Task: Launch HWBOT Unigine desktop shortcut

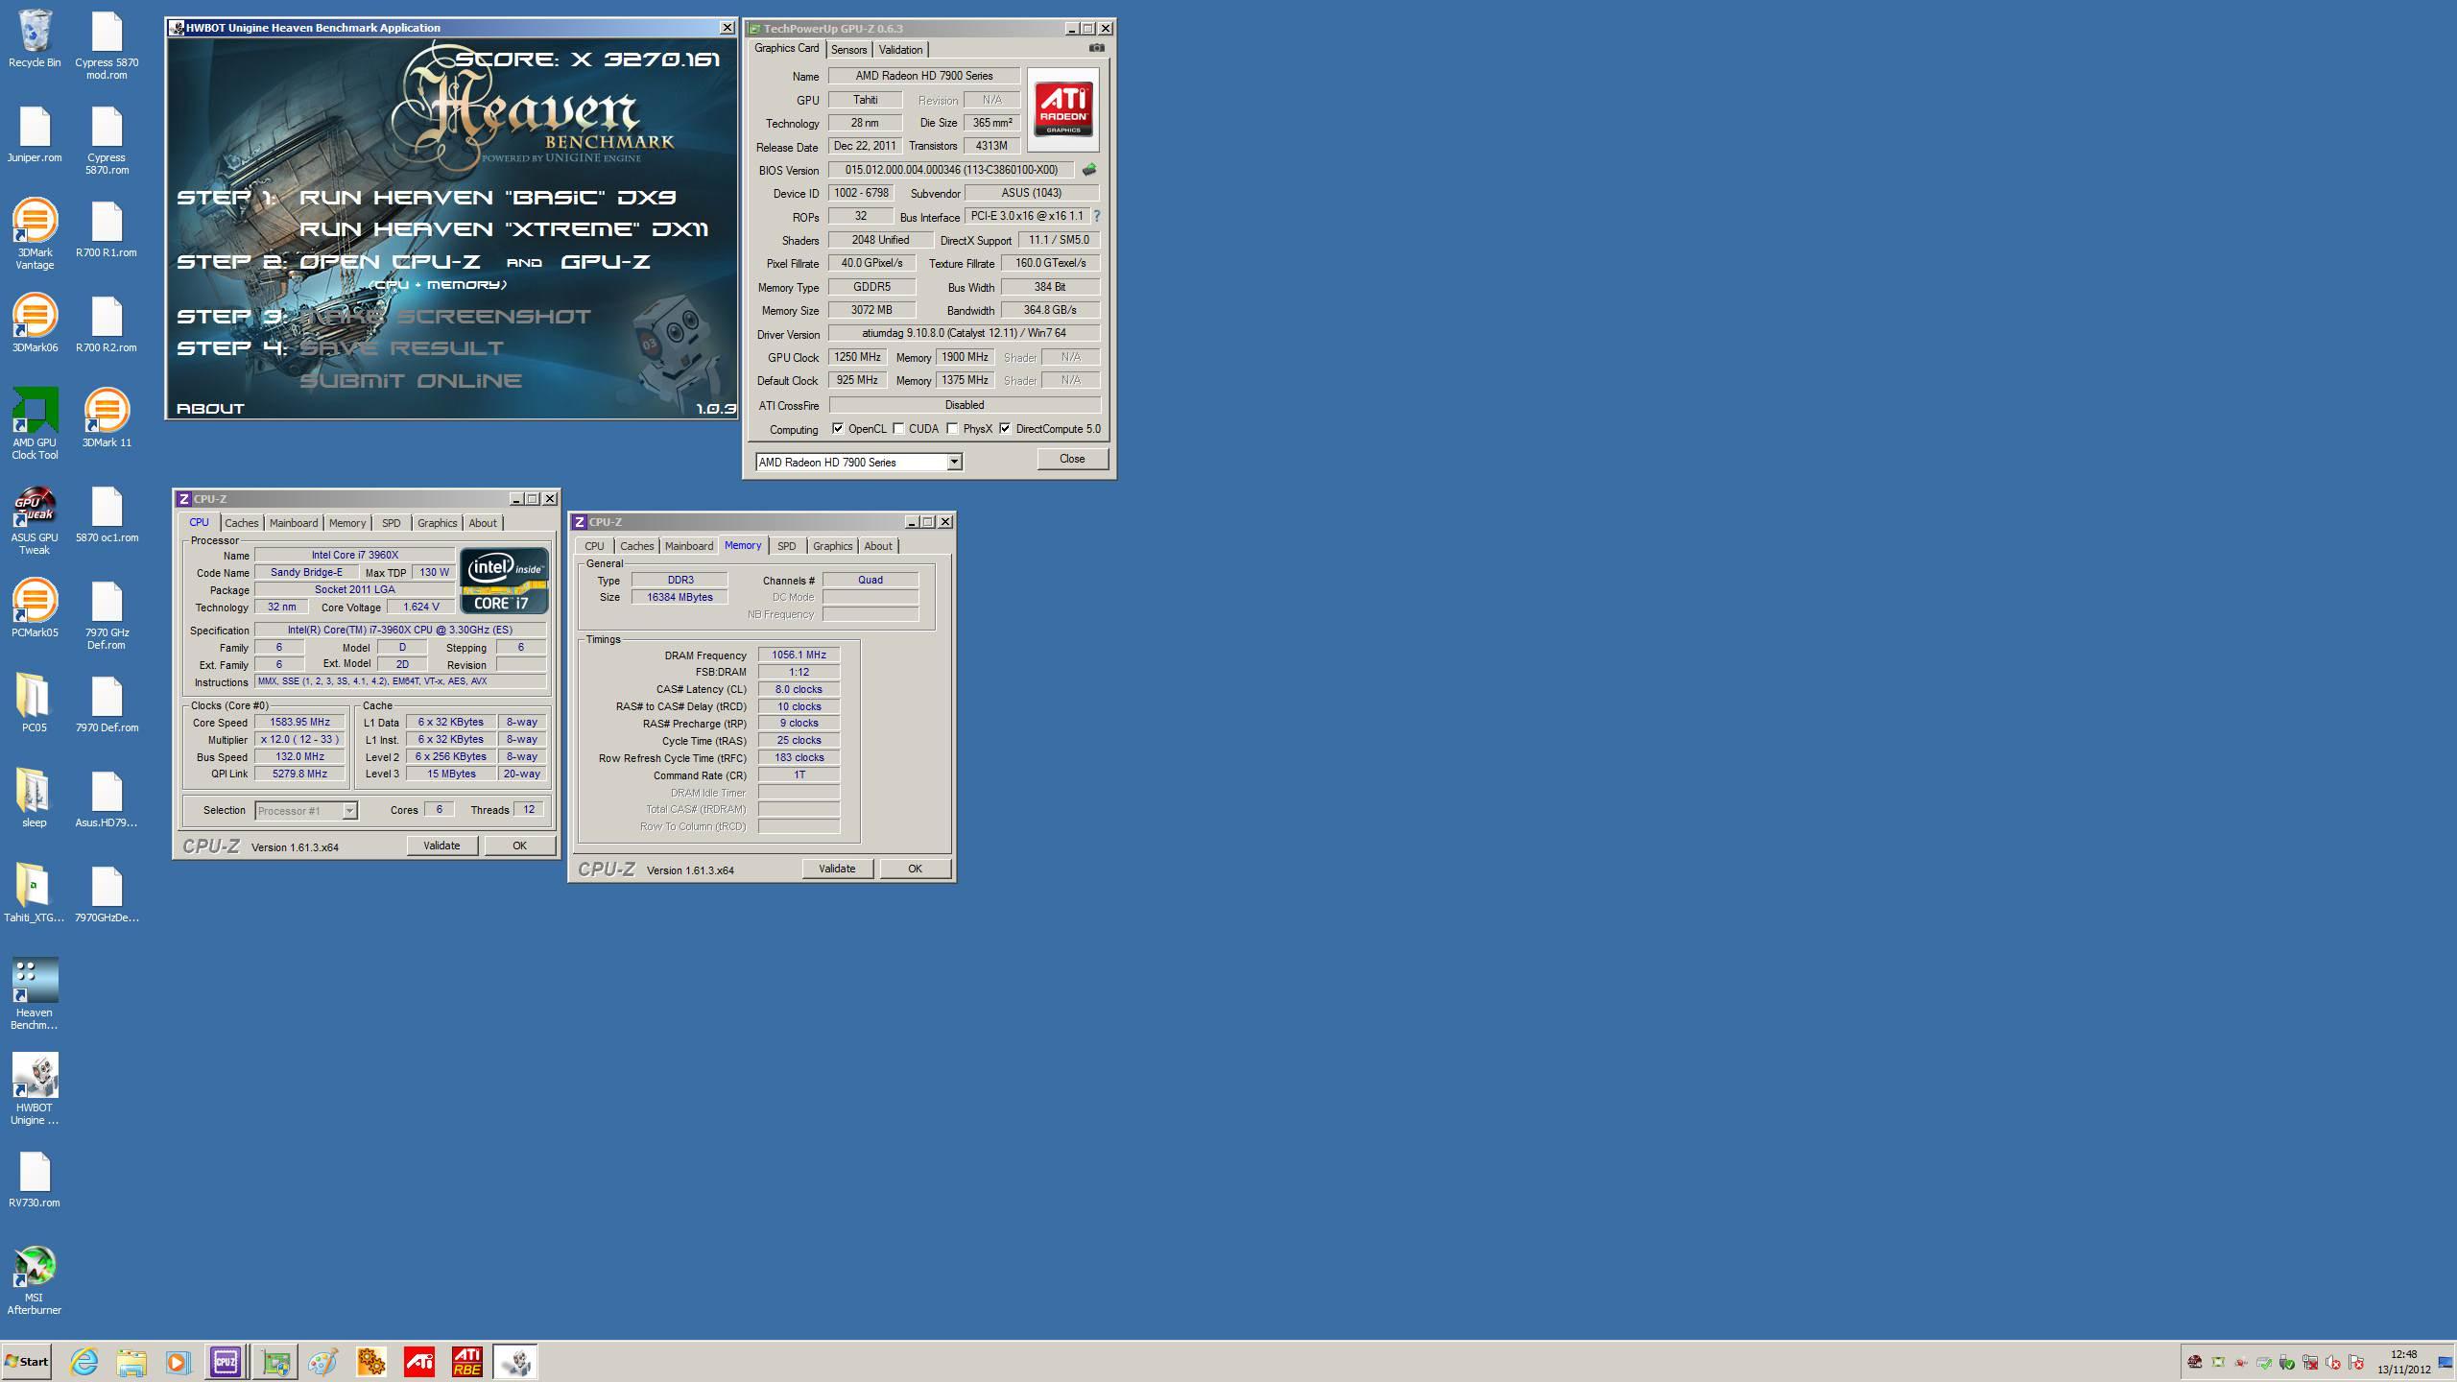Action: pos(35,1088)
